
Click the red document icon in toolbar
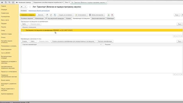point(112,15)
